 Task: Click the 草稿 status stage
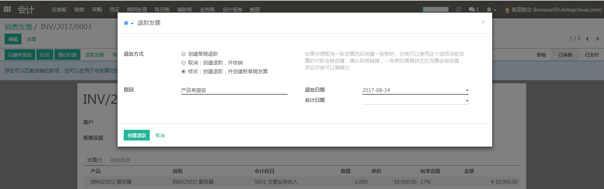[x=541, y=55]
